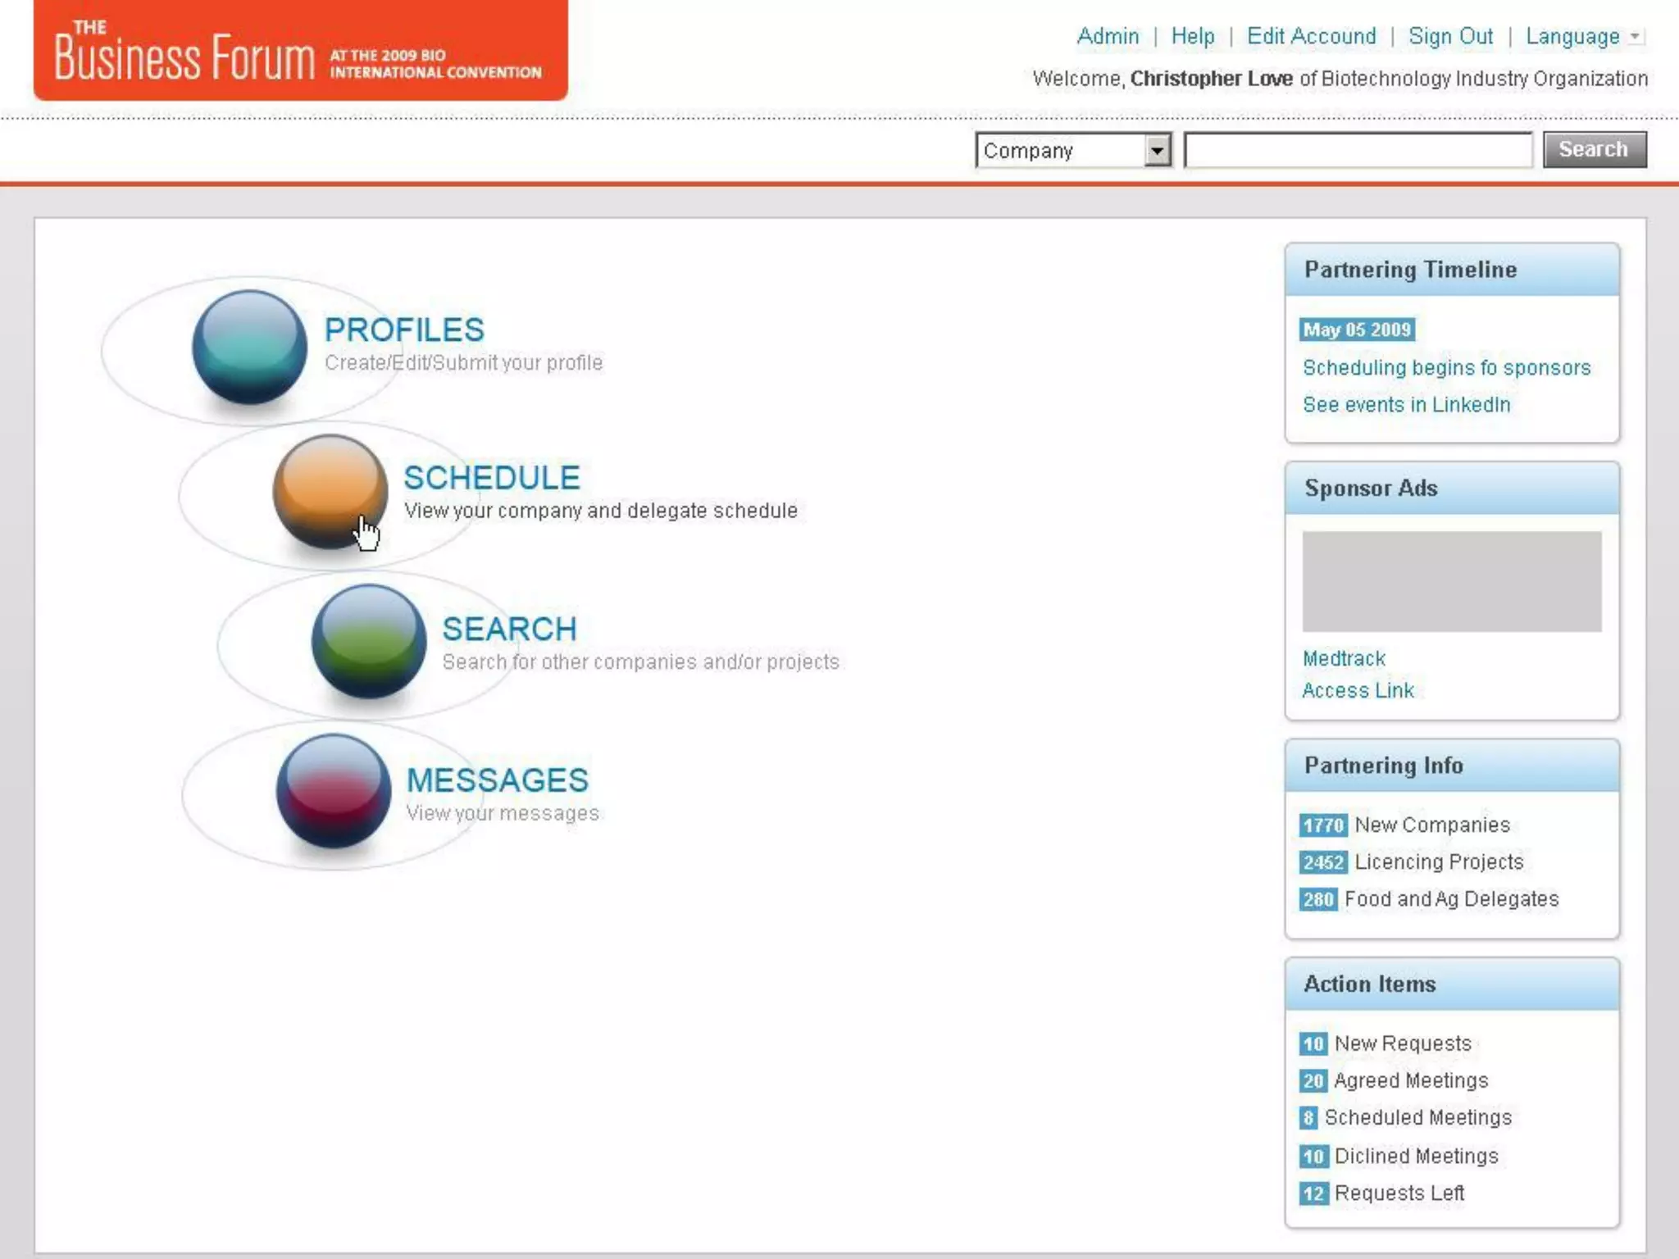Click the orange Schedule orb icon
The height and width of the screenshot is (1259, 1679).
[x=330, y=490]
